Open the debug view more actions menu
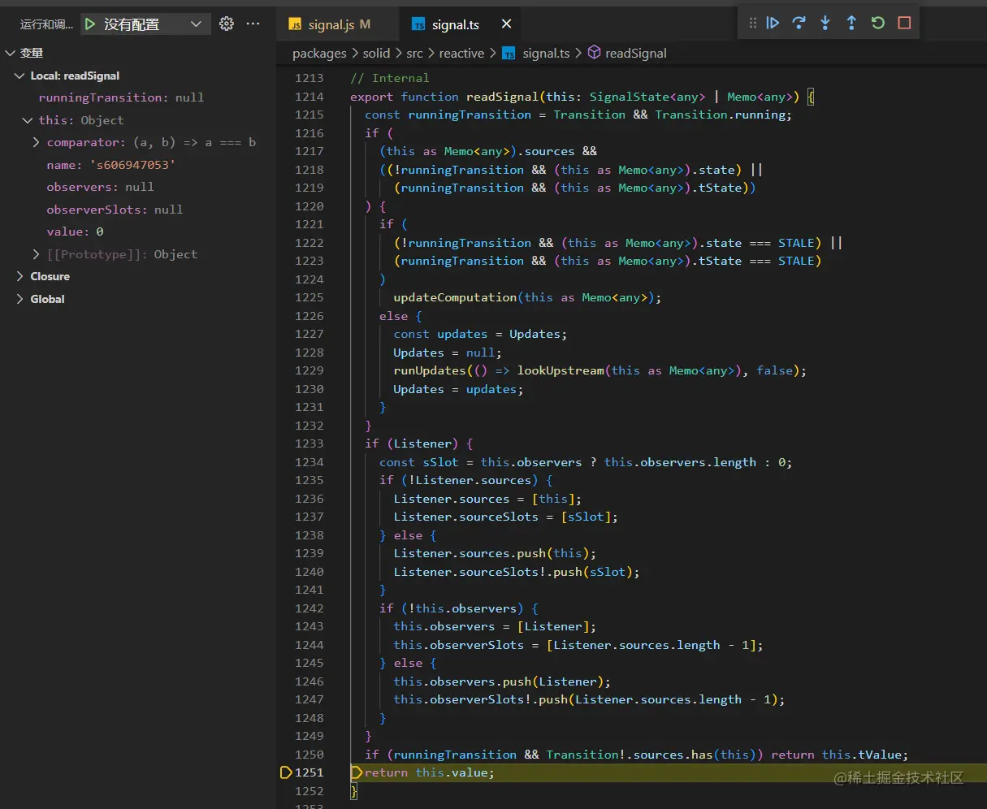Screen dimensions: 987x809 (x=253, y=24)
